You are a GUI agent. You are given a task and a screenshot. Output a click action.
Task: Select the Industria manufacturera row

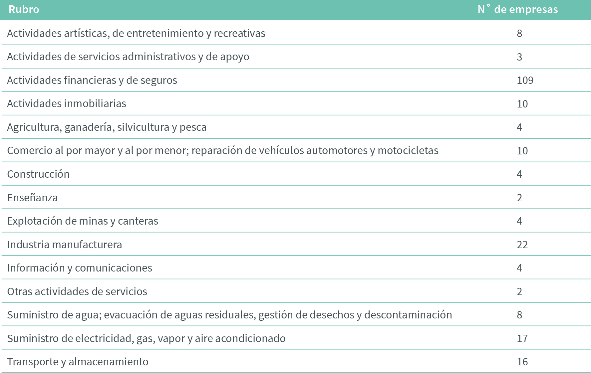coord(64,245)
